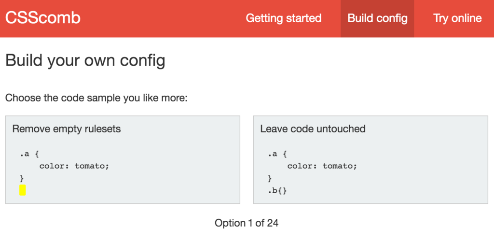Go to the Getting started page

pyautogui.click(x=283, y=18)
